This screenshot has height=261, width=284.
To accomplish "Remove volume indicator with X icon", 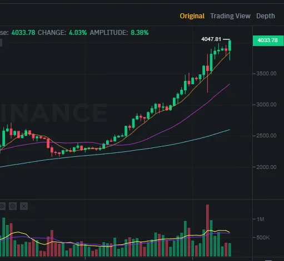I will (x=24, y=206).
